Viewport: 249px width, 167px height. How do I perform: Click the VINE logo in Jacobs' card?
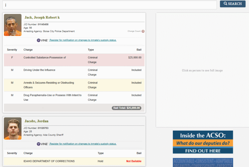click(42, 144)
